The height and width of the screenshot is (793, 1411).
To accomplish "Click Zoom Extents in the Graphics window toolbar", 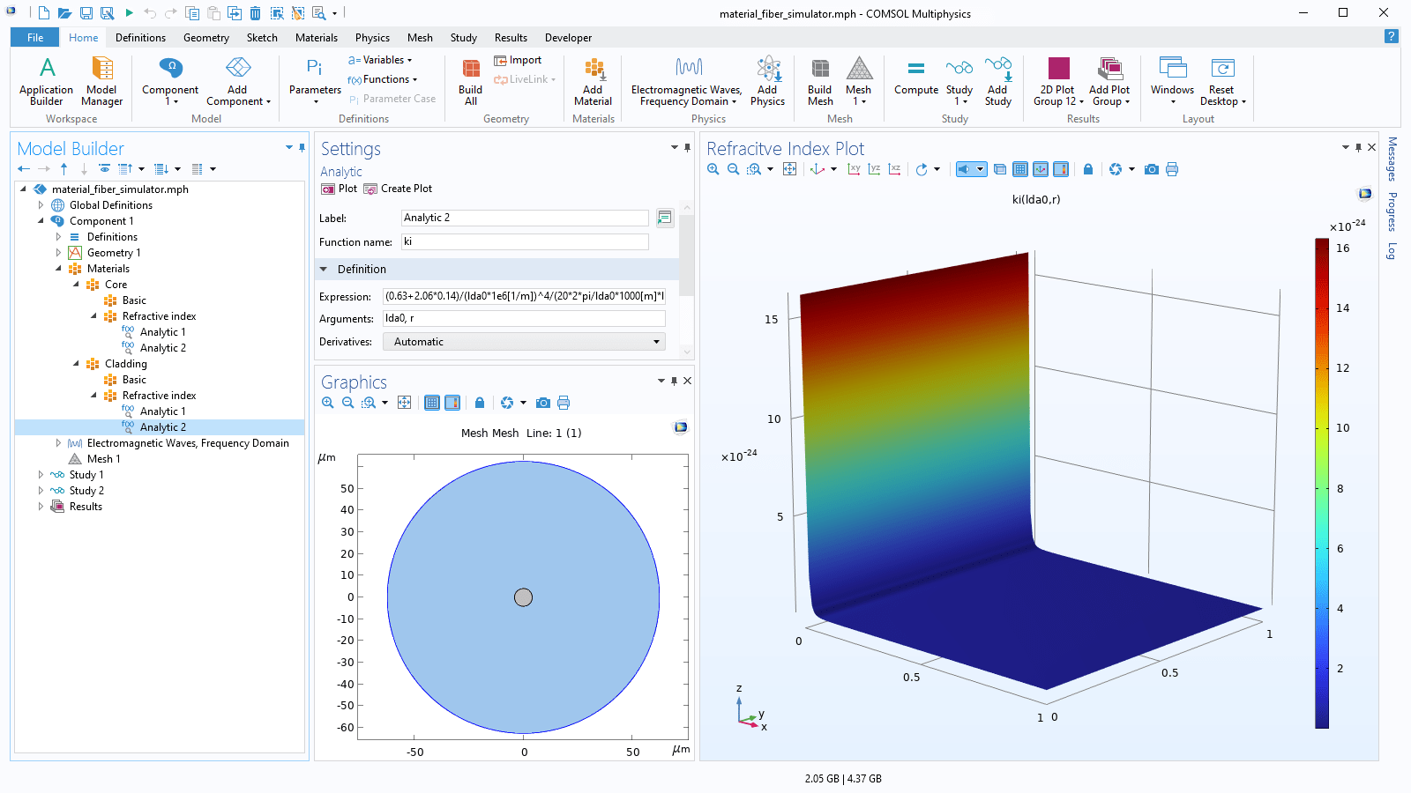I will (405, 403).
